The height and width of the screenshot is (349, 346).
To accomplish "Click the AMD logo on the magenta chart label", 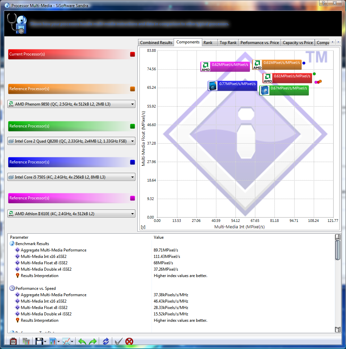I will tap(206, 67).
